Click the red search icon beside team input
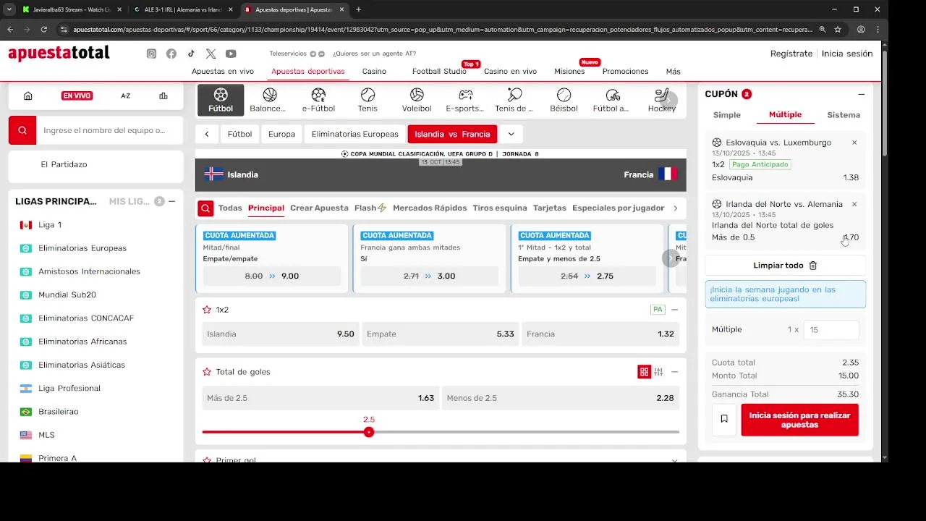The height and width of the screenshot is (521, 926). (x=22, y=130)
